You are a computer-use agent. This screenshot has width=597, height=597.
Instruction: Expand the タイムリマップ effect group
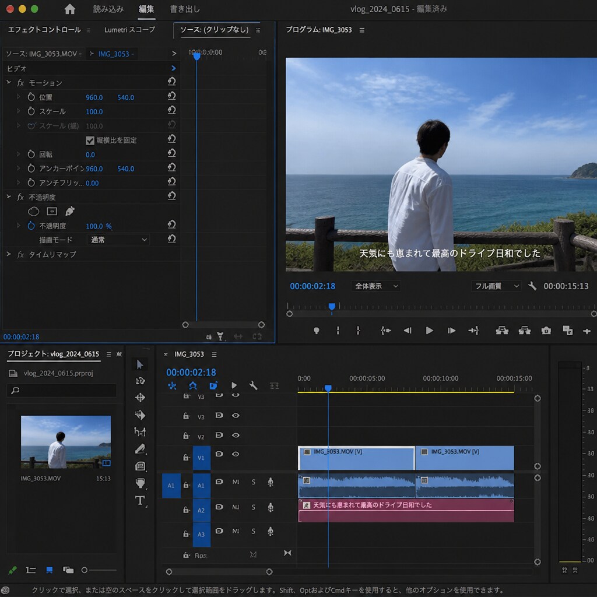click(9, 254)
